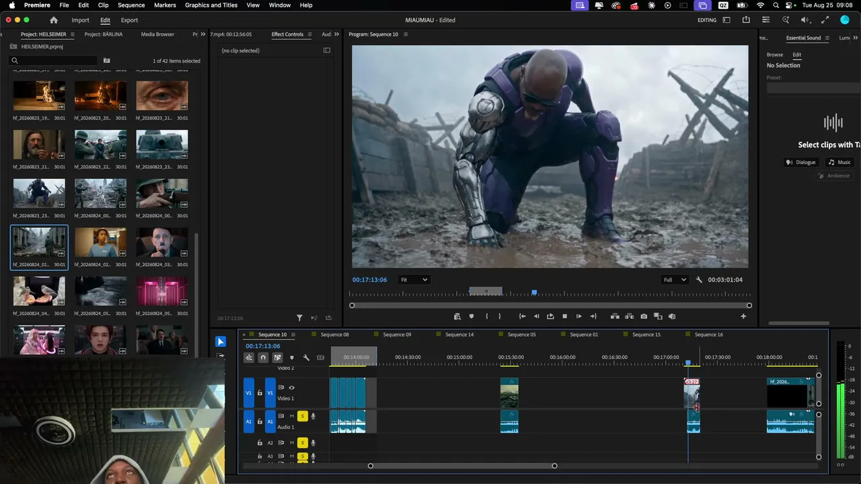
Task: Open Program monitor settings wrench
Action: click(x=699, y=280)
